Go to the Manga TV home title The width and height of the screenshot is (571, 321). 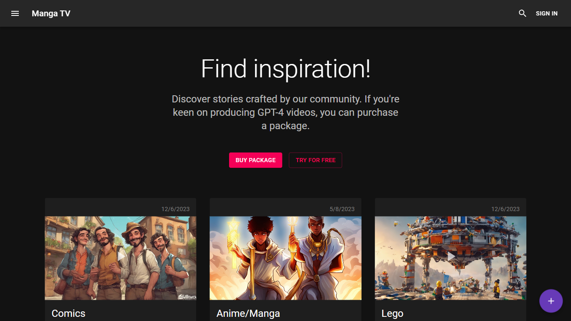51,13
